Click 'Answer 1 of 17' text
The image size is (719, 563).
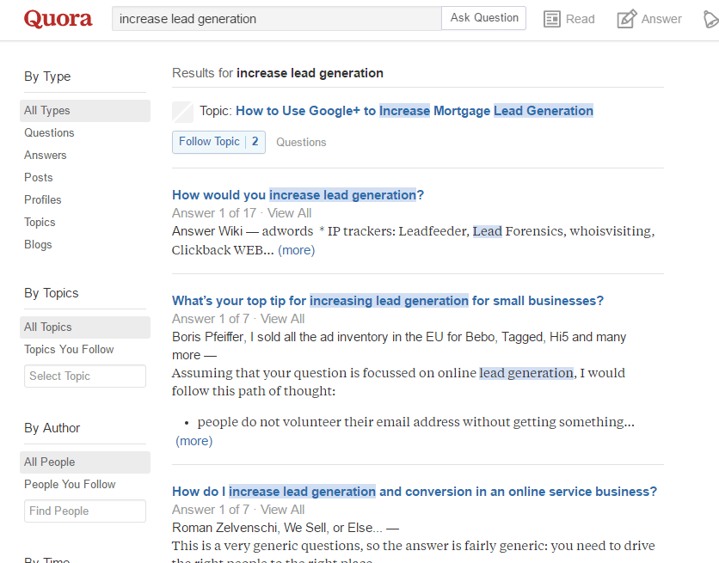[x=214, y=213]
